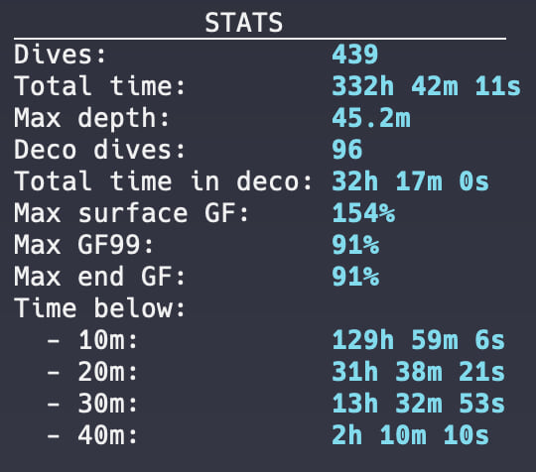Click the value 129h 59m 6s

419,340
